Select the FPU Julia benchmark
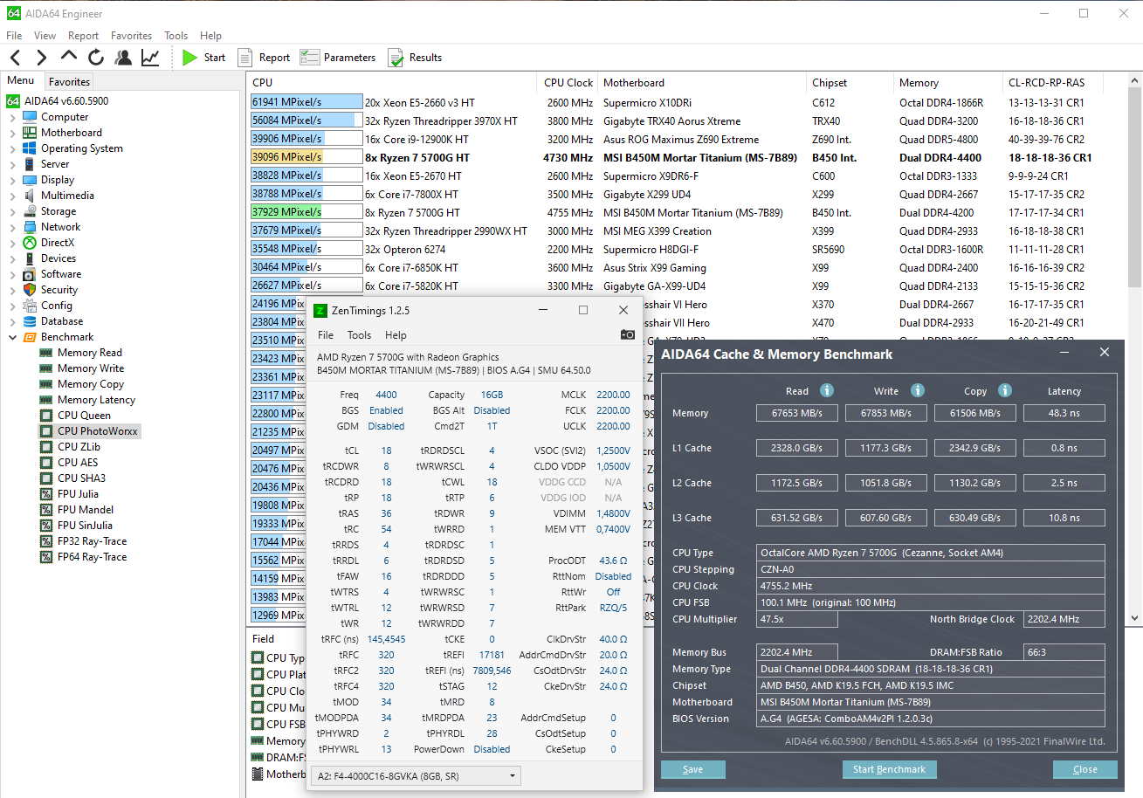Image resolution: width=1143 pixels, height=798 pixels. 78,494
